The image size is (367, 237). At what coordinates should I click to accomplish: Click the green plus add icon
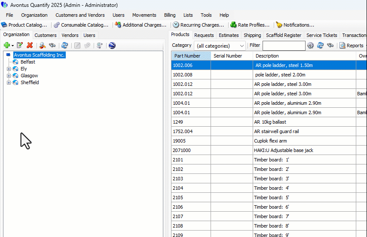tap(6, 45)
